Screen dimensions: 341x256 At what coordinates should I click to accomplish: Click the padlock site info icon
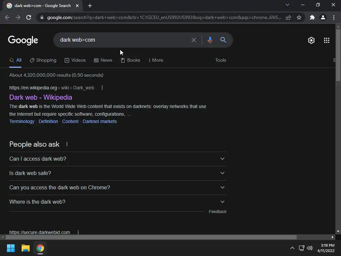click(42, 17)
